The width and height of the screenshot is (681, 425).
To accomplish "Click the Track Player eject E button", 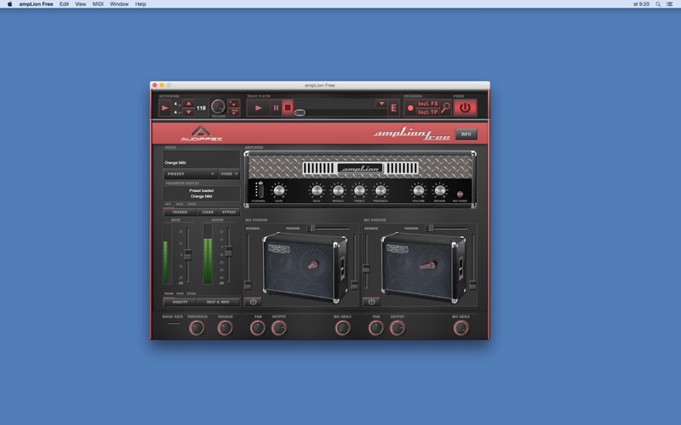I will tap(393, 108).
